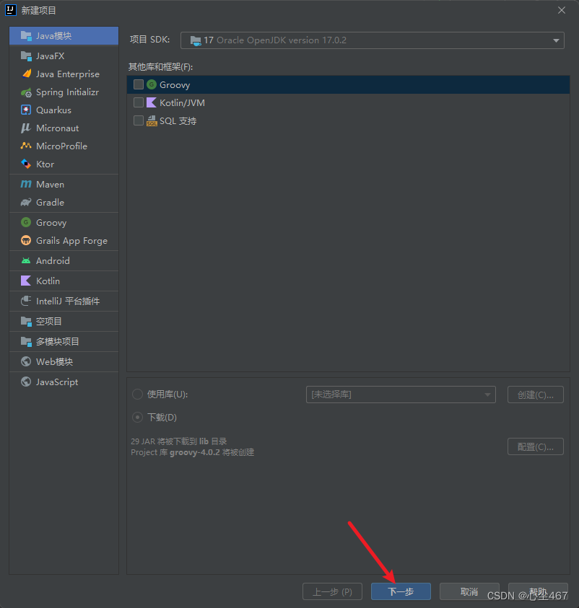Image resolution: width=579 pixels, height=608 pixels.
Task: Check the SQL 支持 checkbox
Action: click(x=139, y=120)
